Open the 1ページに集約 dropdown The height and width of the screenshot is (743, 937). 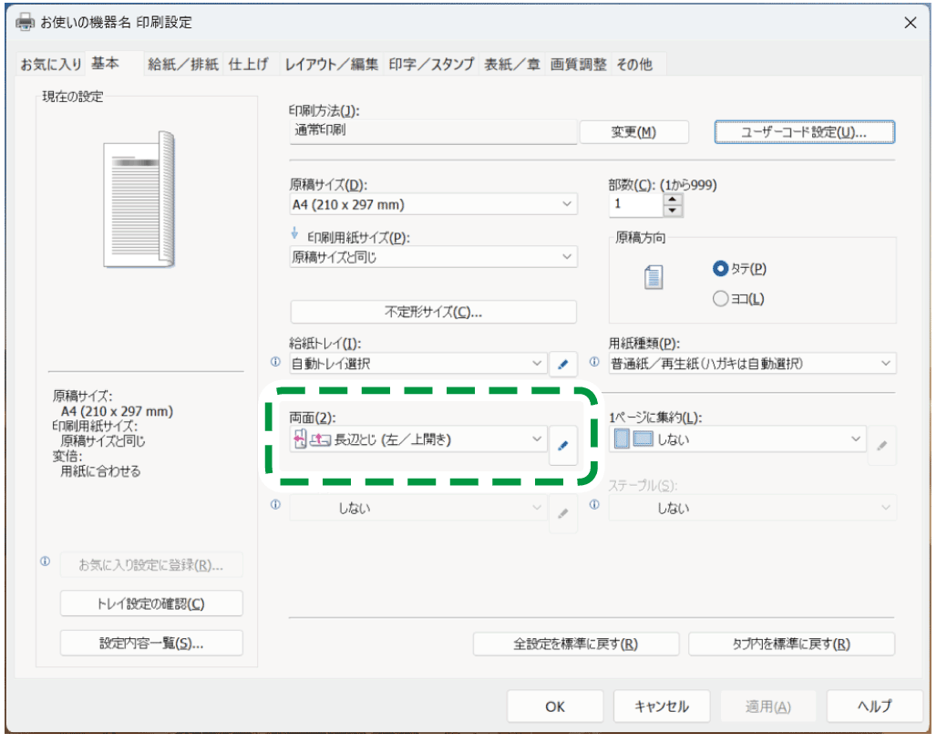[x=737, y=440]
